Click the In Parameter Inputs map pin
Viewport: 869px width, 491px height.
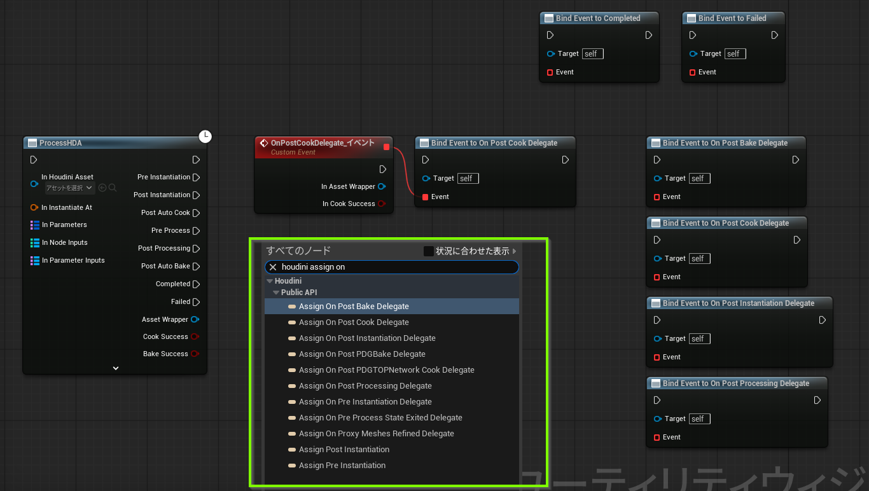35,261
